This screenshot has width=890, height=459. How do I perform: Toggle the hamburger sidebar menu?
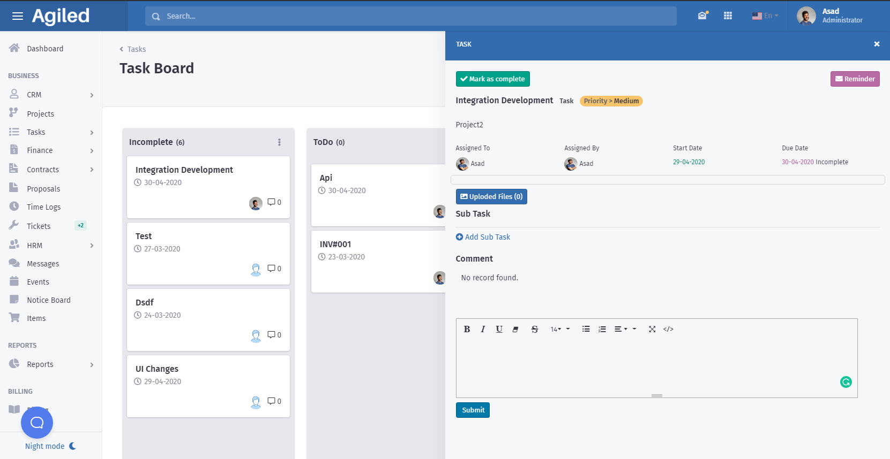click(x=18, y=16)
